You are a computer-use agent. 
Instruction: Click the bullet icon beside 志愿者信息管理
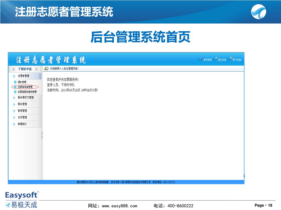[15, 87]
